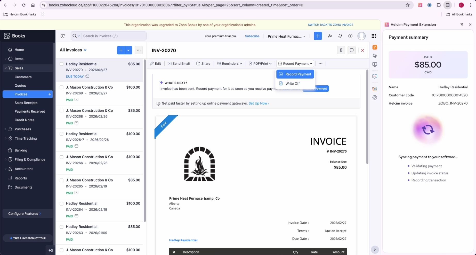Click the recent activity refresh icon
This screenshot has height=255, width=476.
point(62,36)
